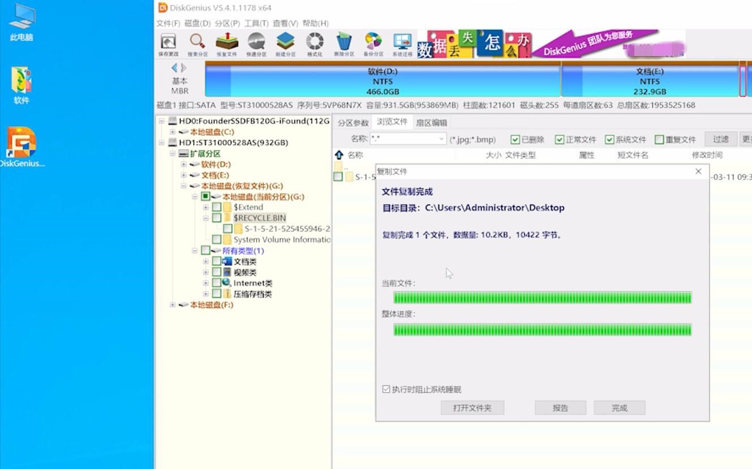Go to next disk with right arrow
The image size is (752, 469).
point(184,68)
